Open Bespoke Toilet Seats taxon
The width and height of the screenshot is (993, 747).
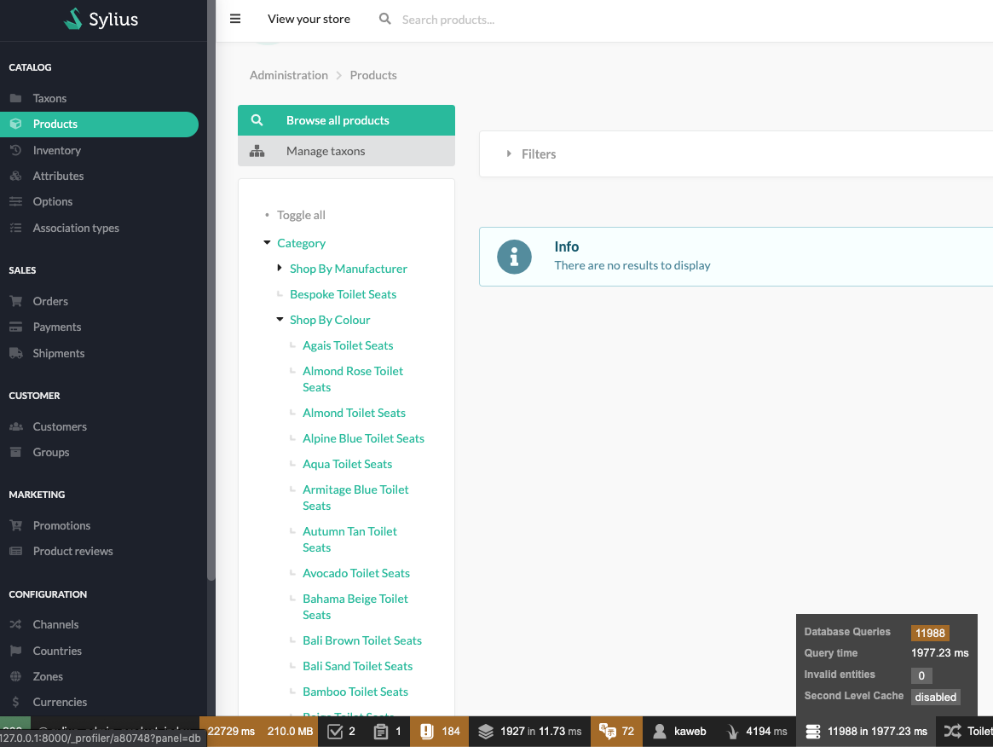pos(344,294)
